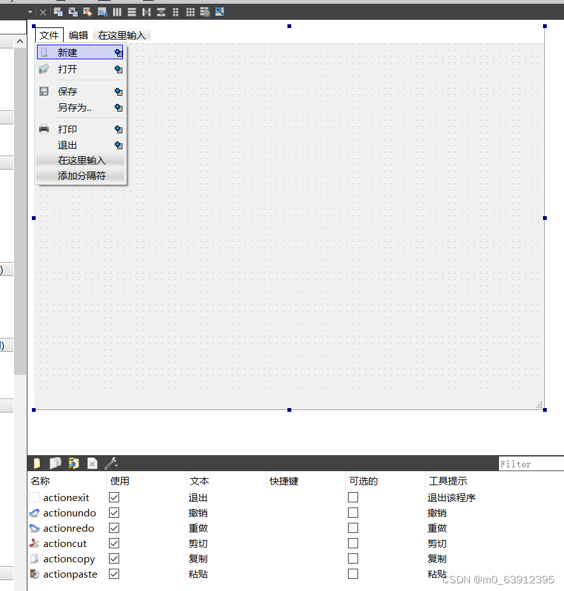
Task: Click inside the Filter input field
Action: pyautogui.click(x=531, y=463)
